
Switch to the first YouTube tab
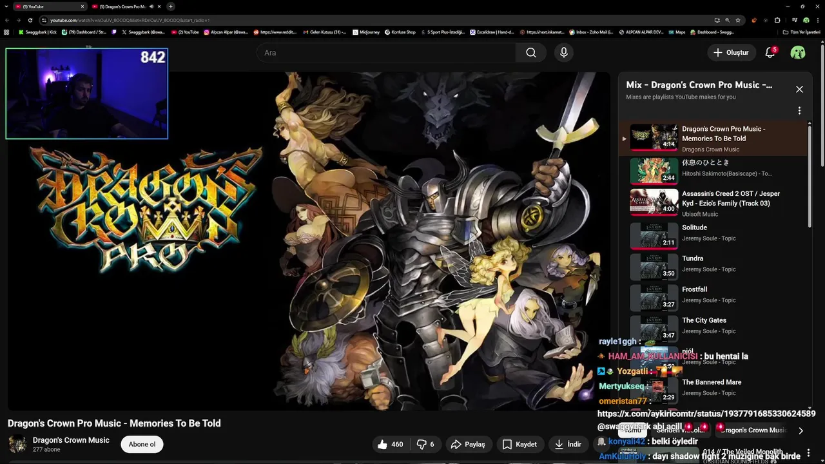tap(50, 6)
